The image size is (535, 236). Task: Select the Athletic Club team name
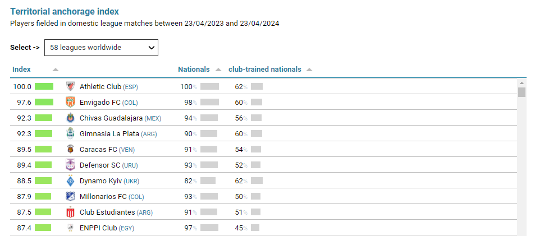point(100,87)
